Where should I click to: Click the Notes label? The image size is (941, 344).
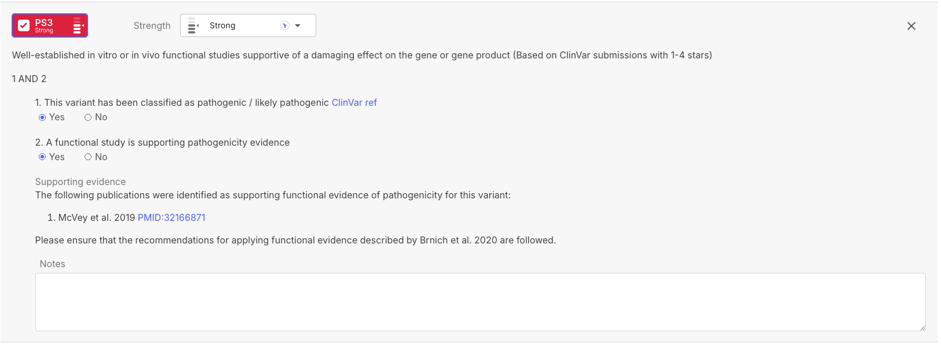coord(52,264)
